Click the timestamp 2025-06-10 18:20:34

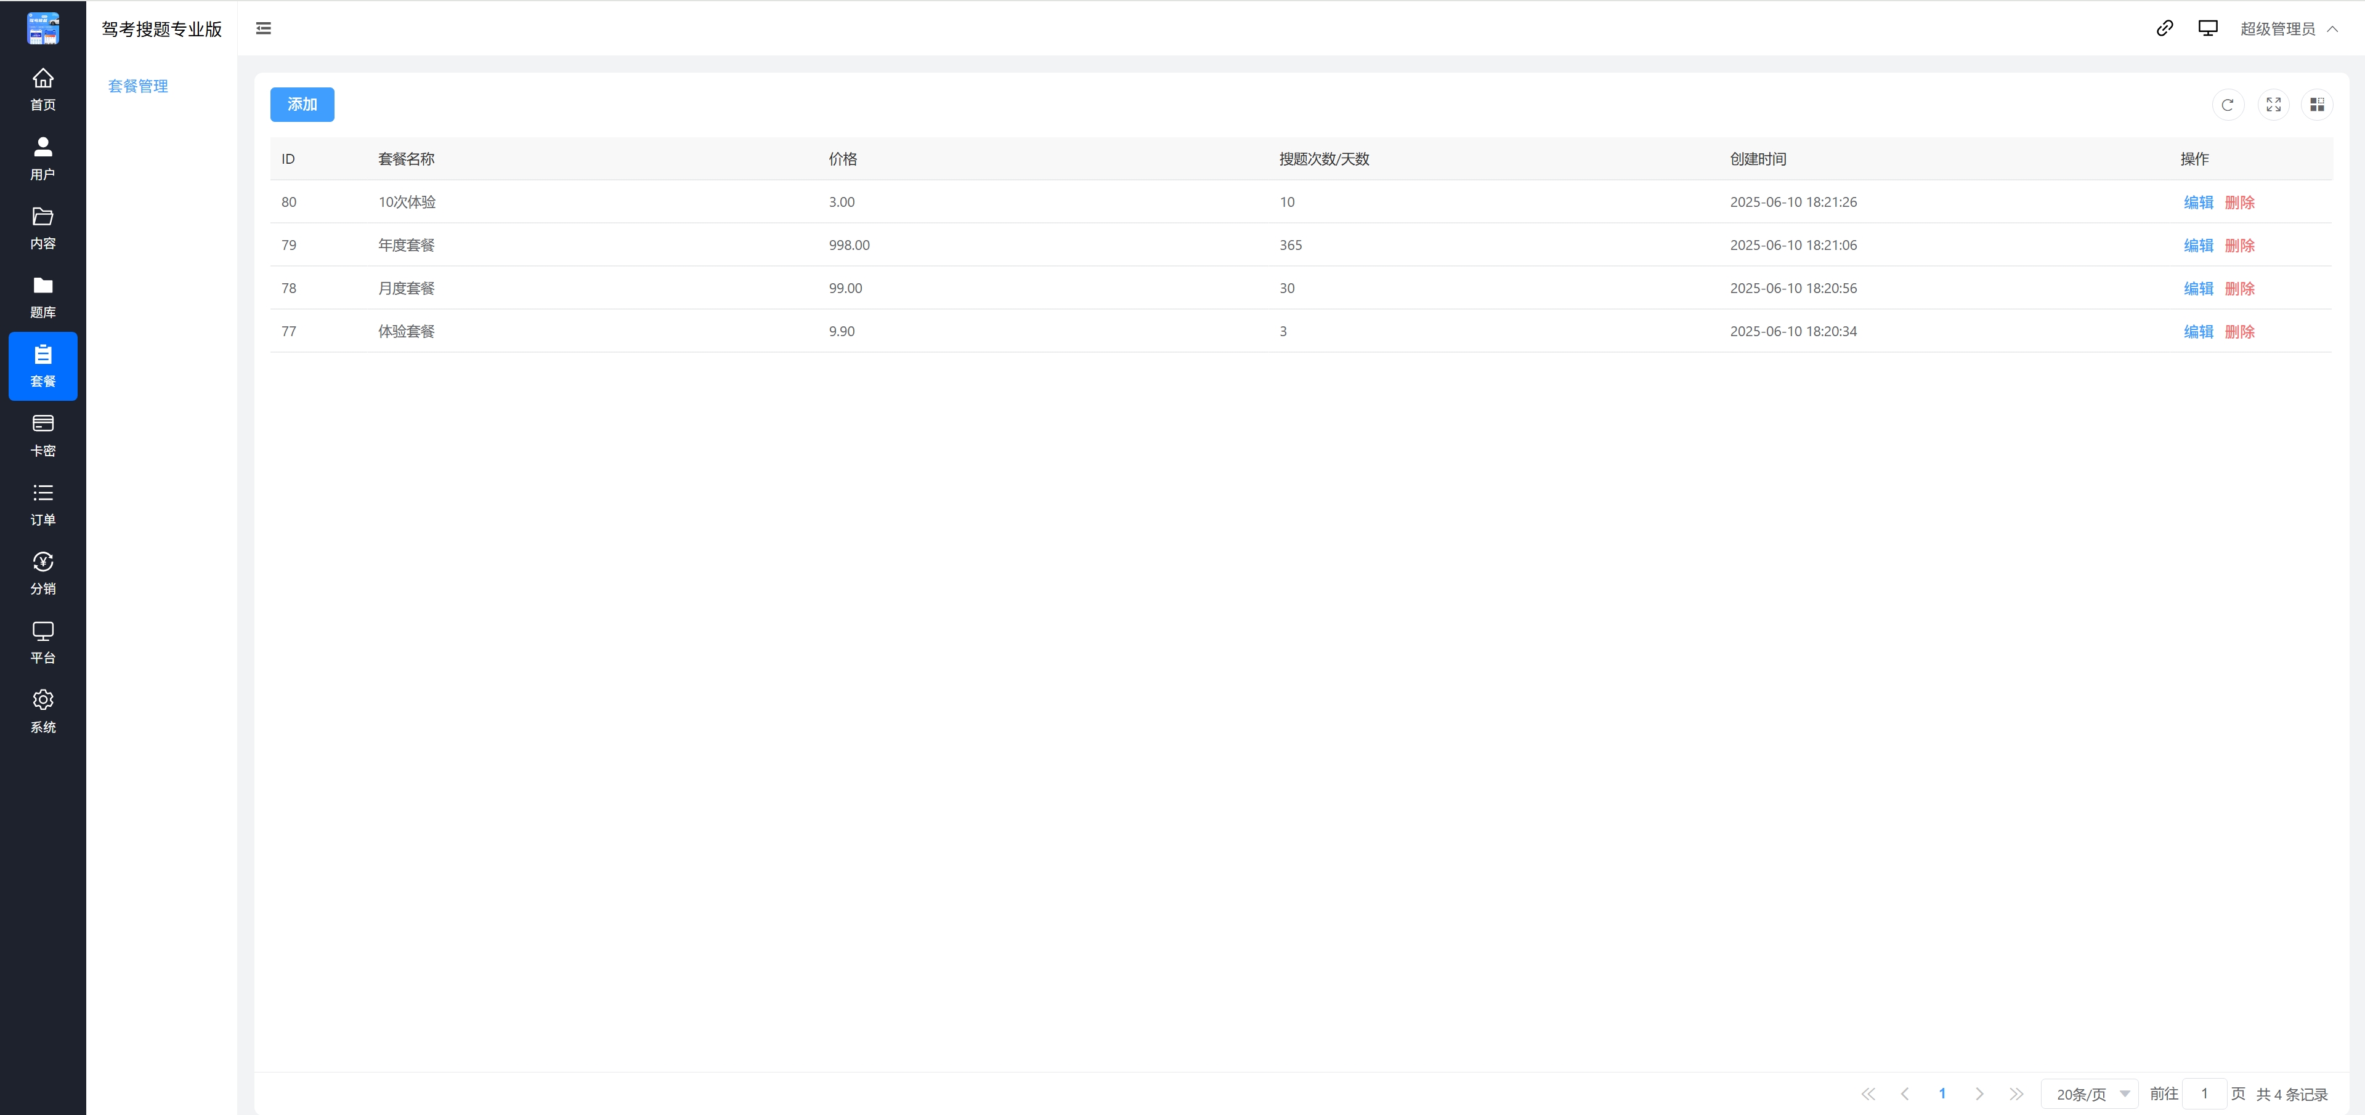point(1793,331)
